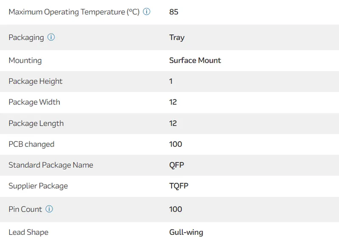
Task: Click the Mounting label
Action: (x=25, y=61)
